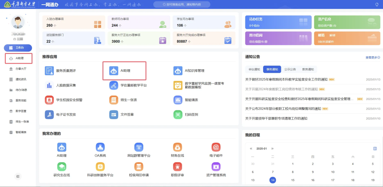
Task: Click 查看更多 in 通知公告
Action: (373, 58)
